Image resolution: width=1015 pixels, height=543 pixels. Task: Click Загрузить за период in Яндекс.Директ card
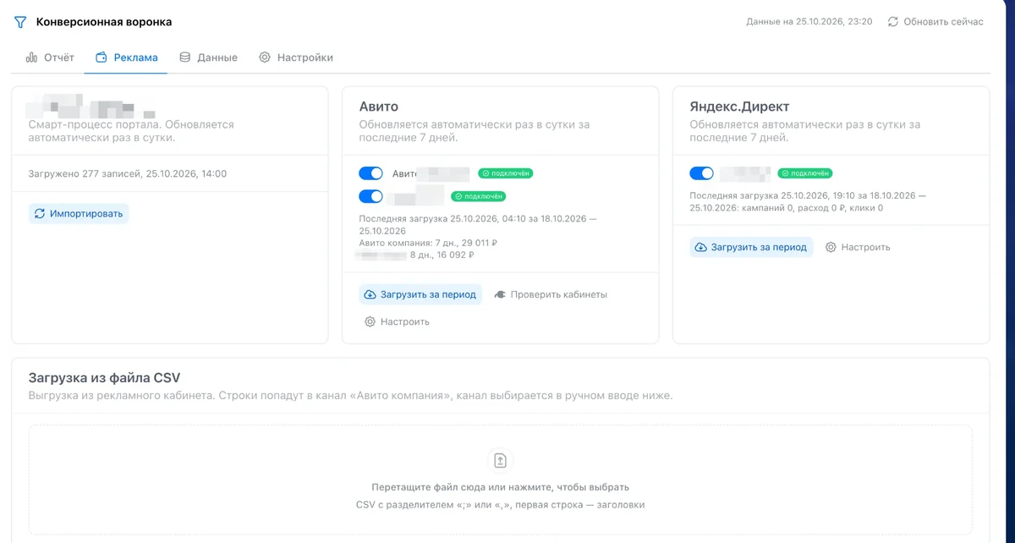coord(751,247)
